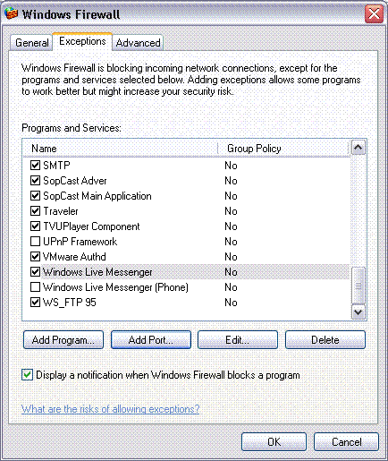Toggle the notification checkbox for blocked programs

pos(27,375)
